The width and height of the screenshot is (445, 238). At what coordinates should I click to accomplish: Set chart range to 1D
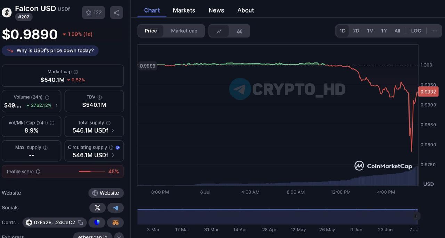tap(342, 31)
